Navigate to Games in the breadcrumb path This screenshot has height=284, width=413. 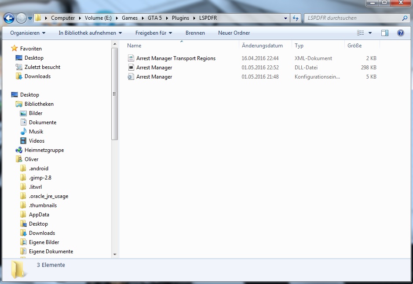point(130,18)
